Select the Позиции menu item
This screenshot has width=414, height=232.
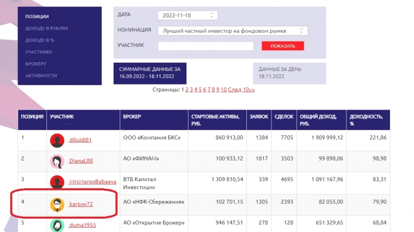point(37,17)
